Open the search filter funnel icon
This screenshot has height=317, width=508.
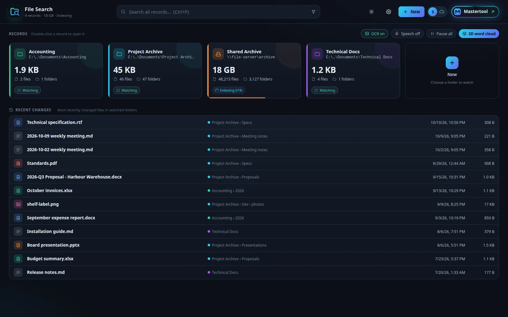click(x=313, y=12)
